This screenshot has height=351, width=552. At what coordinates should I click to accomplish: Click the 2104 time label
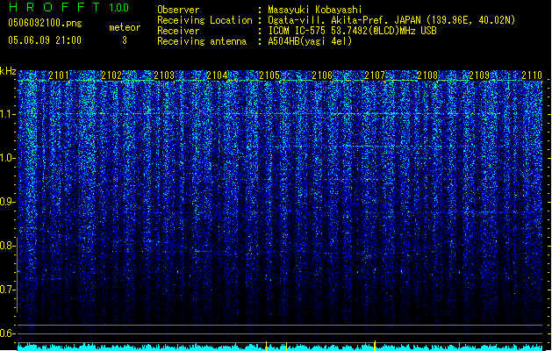pyautogui.click(x=217, y=75)
